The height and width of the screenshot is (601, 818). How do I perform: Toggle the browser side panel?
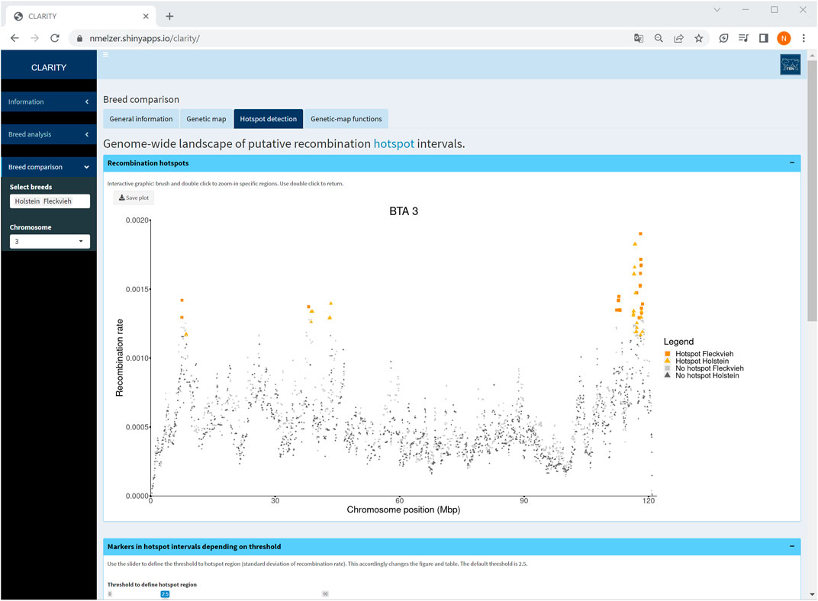[x=764, y=38]
